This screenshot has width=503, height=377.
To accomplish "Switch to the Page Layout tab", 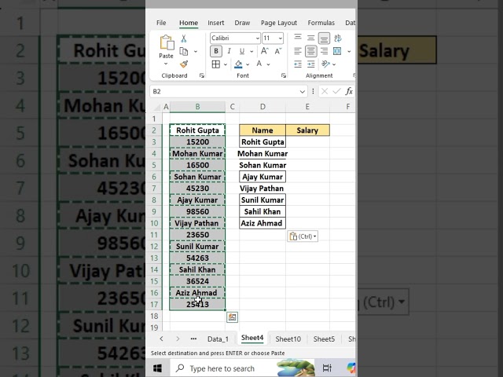I will click(x=279, y=23).
